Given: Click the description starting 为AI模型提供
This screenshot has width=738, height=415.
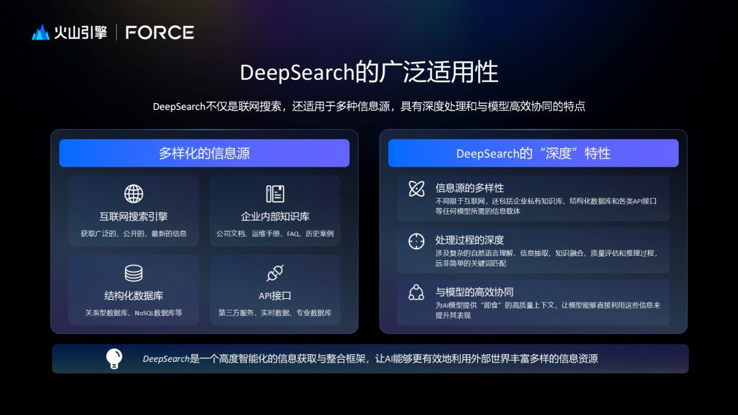Looking at the screenshot, I should click(x=547, y=310).
